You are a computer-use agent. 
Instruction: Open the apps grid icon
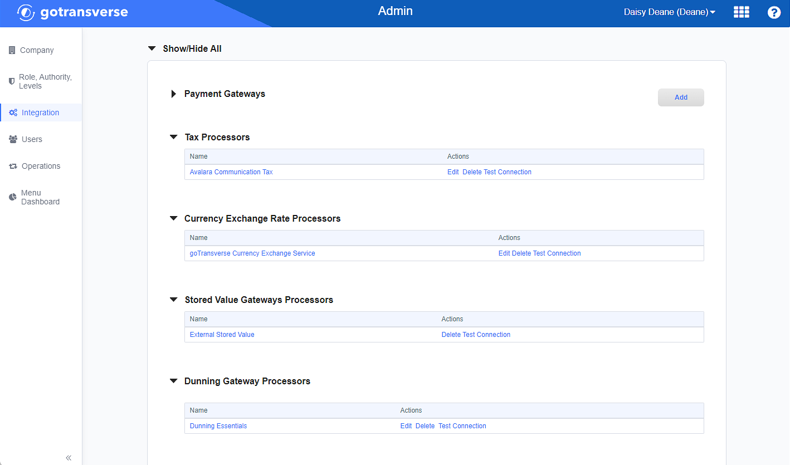click(x=741, y=12)
